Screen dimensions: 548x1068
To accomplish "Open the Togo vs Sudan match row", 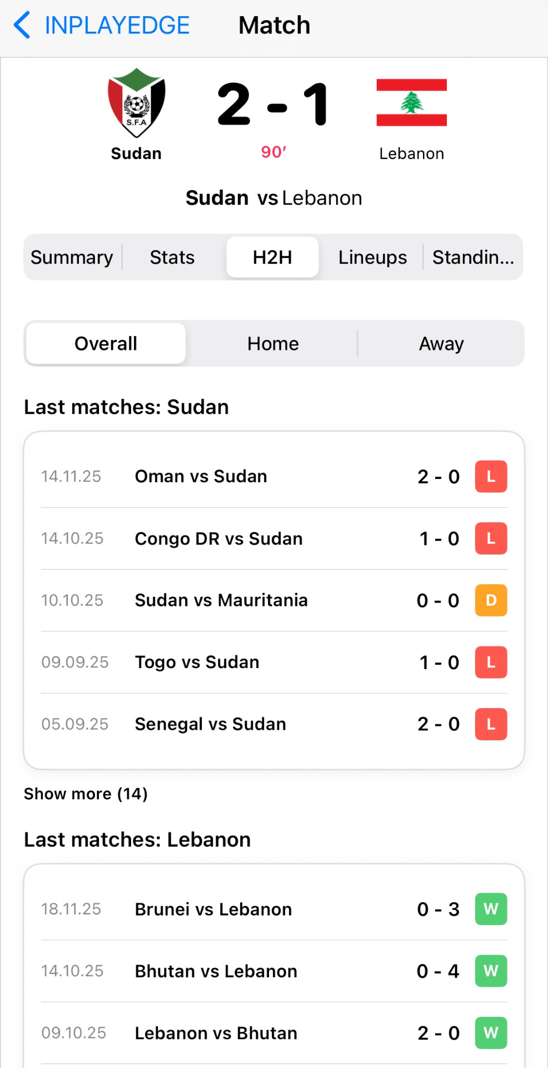I will 197,662.
